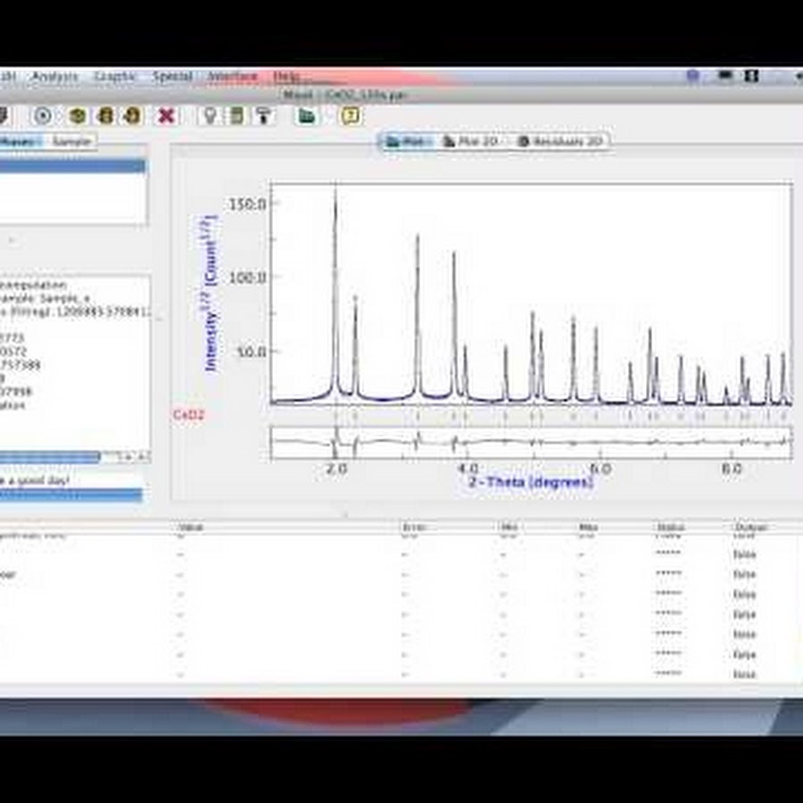This screenshot has width=803, height=803.
Task: Click the Value column header in parameter table
Action: [192, 528]
